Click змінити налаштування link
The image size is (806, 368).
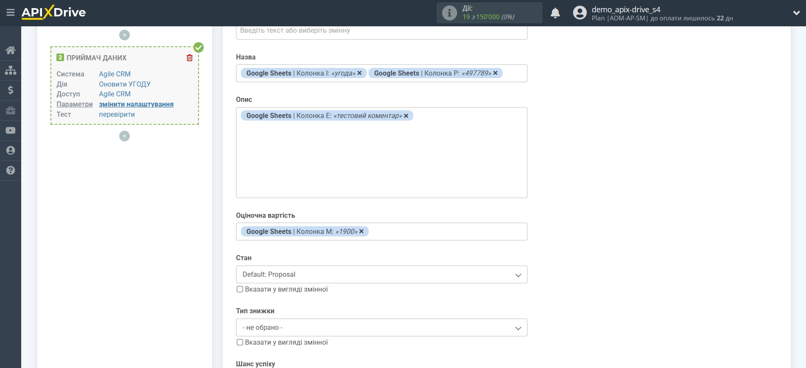[136, 104]
